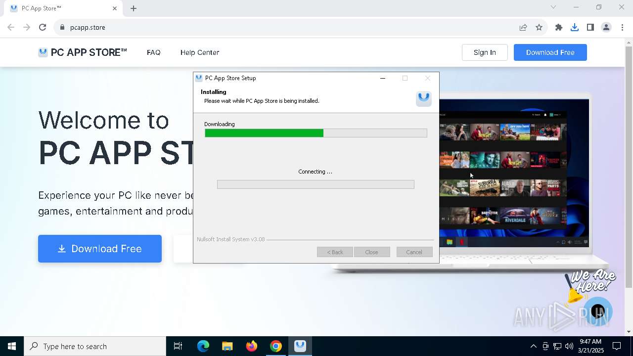Open the Windows Start menu
Image resolution: width=633 pixels, height=356 pixels.
[12, 346]
